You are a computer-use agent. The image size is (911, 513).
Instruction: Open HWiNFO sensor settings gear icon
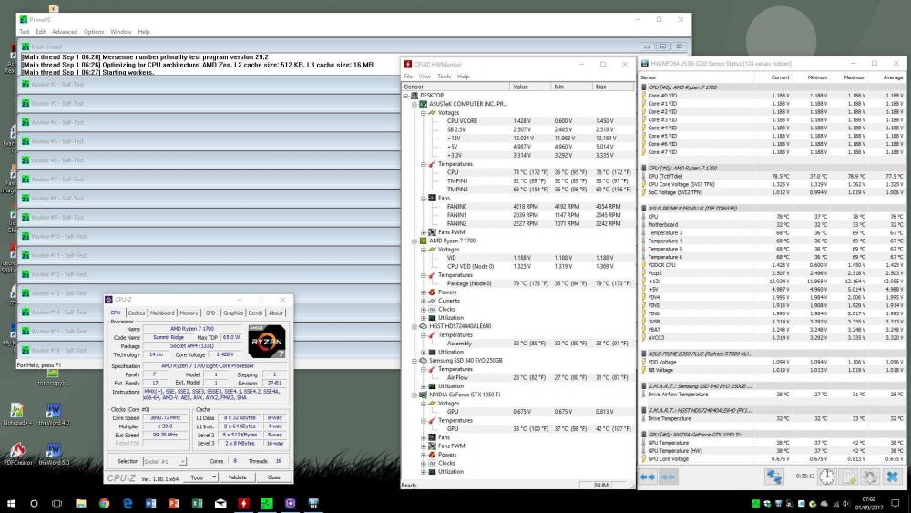coord(870,477)
